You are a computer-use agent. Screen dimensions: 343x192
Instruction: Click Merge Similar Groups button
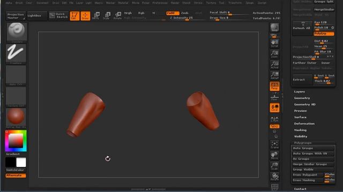[x=313, y=164]
